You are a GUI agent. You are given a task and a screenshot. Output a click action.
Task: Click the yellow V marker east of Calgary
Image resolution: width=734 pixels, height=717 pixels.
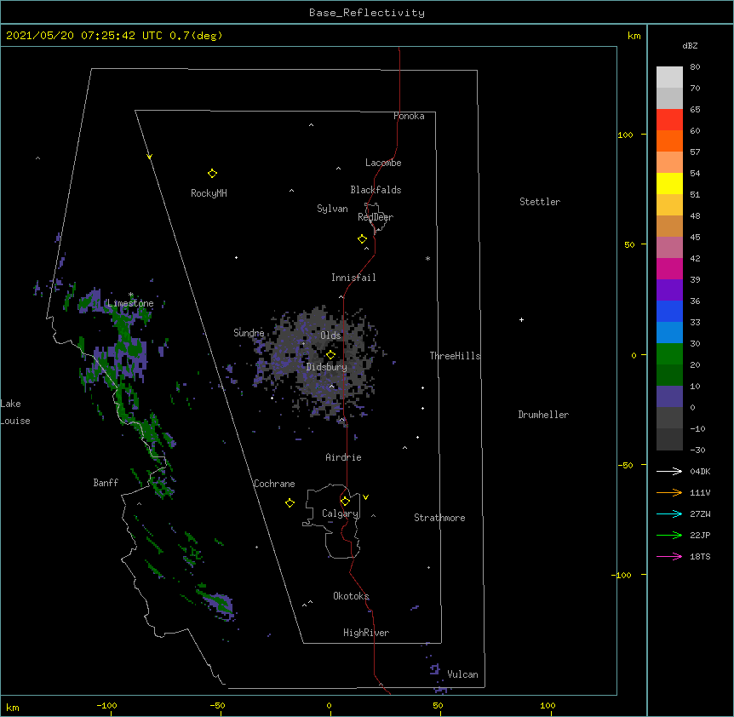(x=365, y=497)
